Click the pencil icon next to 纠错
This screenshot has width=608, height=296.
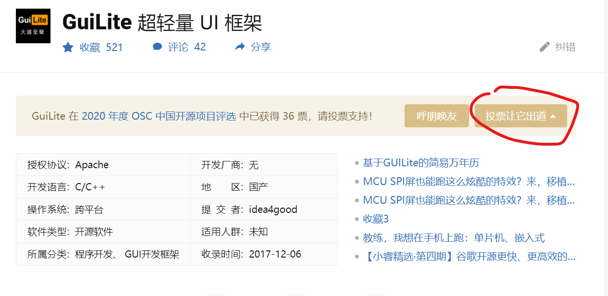545,47
